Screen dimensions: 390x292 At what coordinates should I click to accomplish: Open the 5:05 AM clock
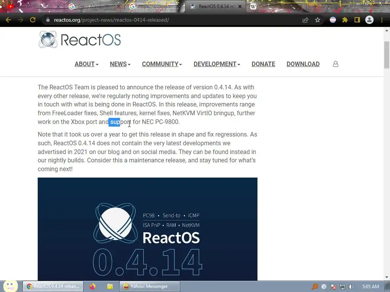(371, 287)
